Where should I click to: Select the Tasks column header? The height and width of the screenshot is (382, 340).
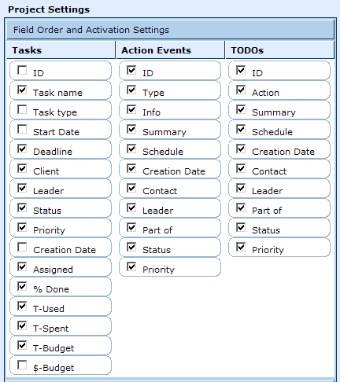(61, 50)
